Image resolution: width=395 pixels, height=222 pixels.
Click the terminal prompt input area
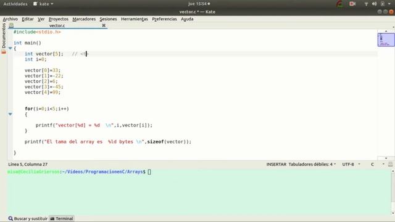(x=149, y=172)
